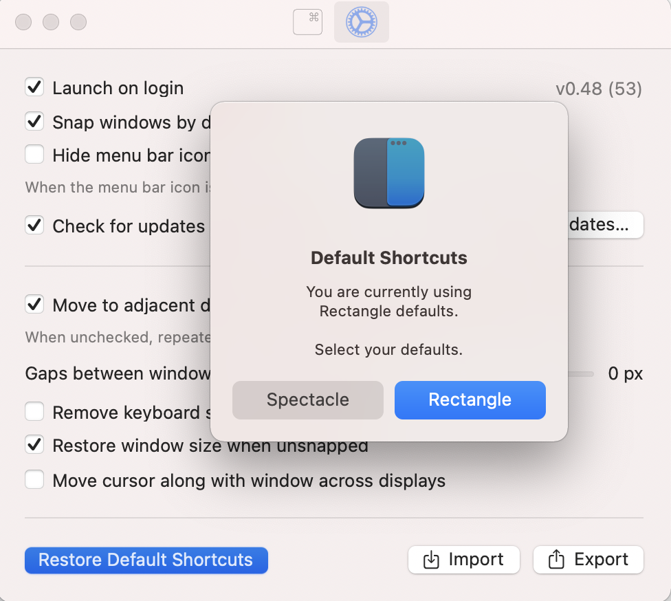This screenshot has height=601, width=671.
Task: Click the red close window button
Action: pos(23,22)
